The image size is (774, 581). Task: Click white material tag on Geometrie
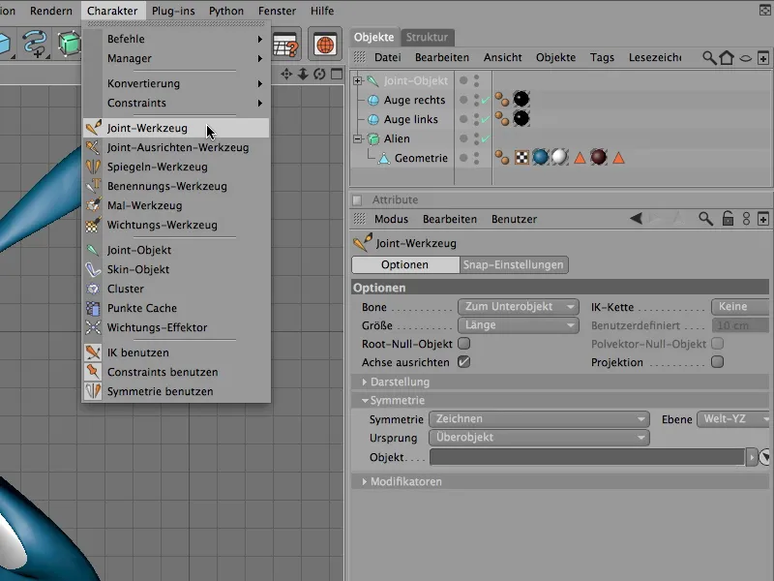559,158
